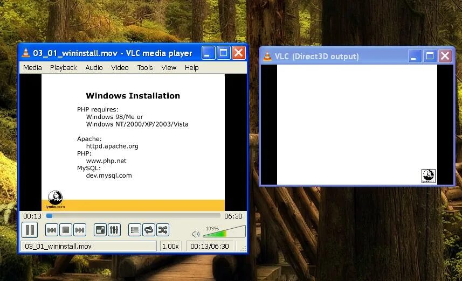Pause playback in VLC media player

30,230
